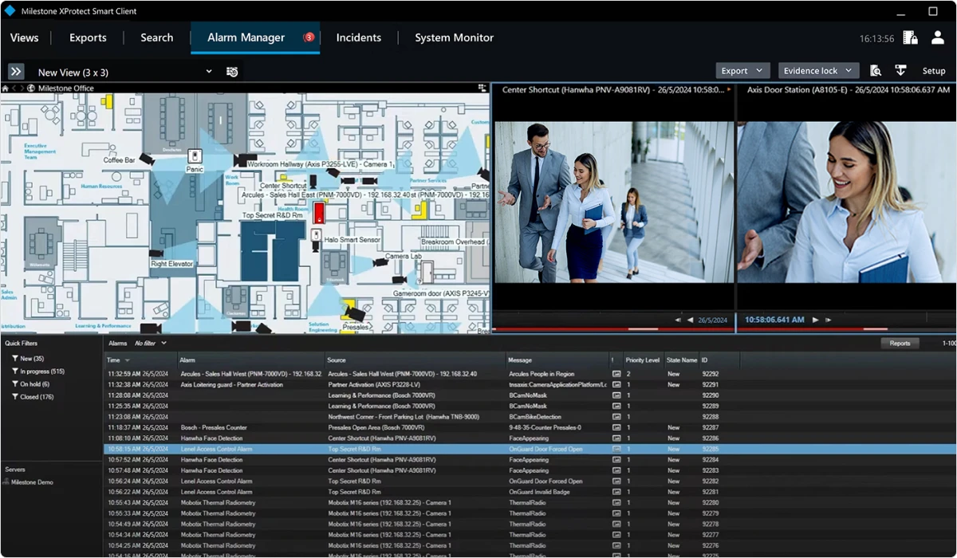This screenshot has height=558, width=957.
Task: Apply the On hold (6) quick filter
Action: [30, 384]
